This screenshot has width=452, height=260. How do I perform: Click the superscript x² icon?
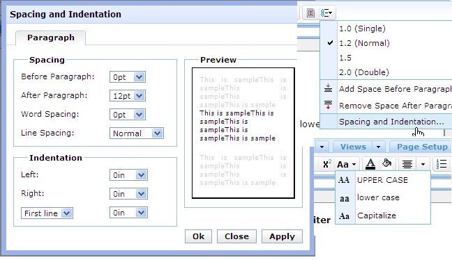click(327, 164)
